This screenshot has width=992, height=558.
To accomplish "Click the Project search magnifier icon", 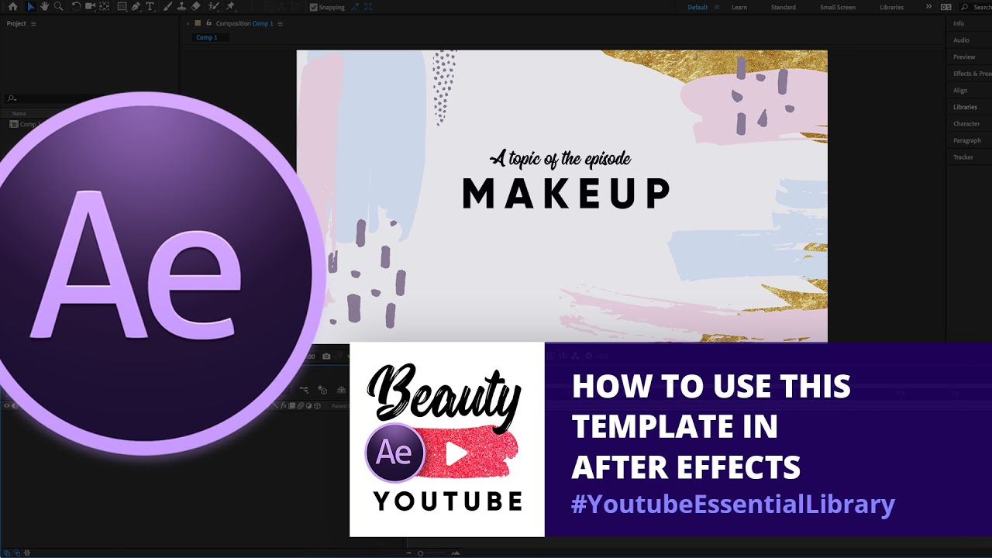I will [x=11, y=98].
